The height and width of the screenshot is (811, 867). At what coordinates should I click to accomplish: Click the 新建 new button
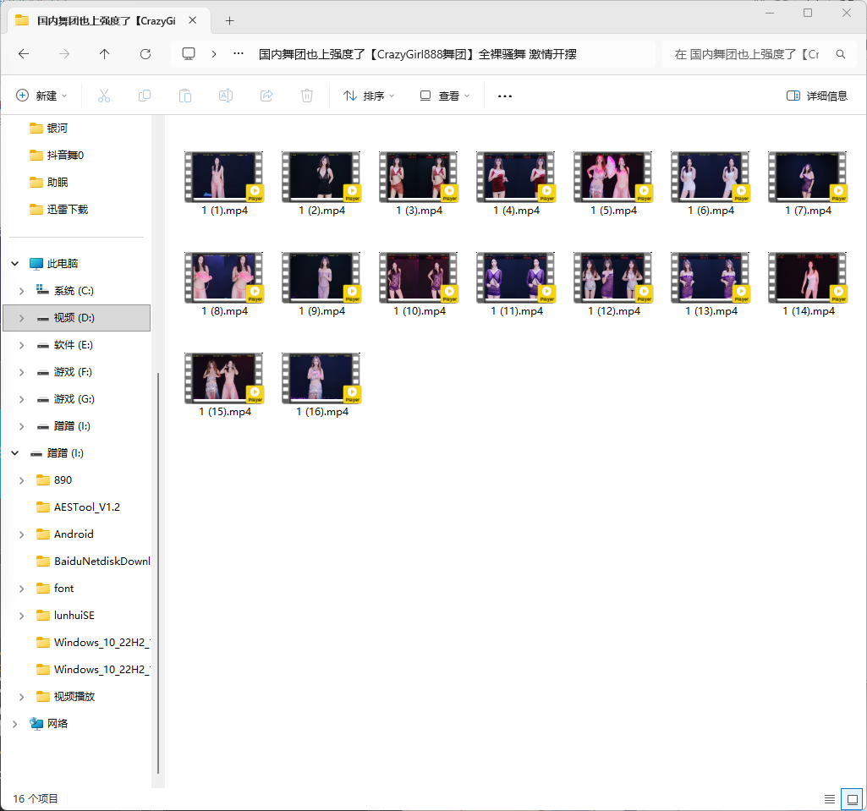(41, 96)
